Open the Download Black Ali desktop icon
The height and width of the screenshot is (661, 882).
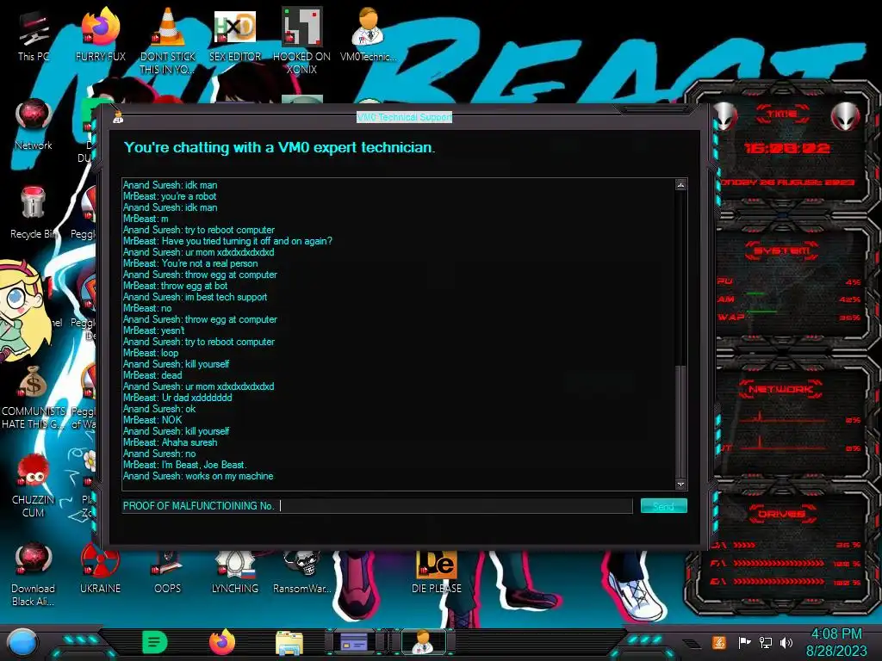pos(34,575)
